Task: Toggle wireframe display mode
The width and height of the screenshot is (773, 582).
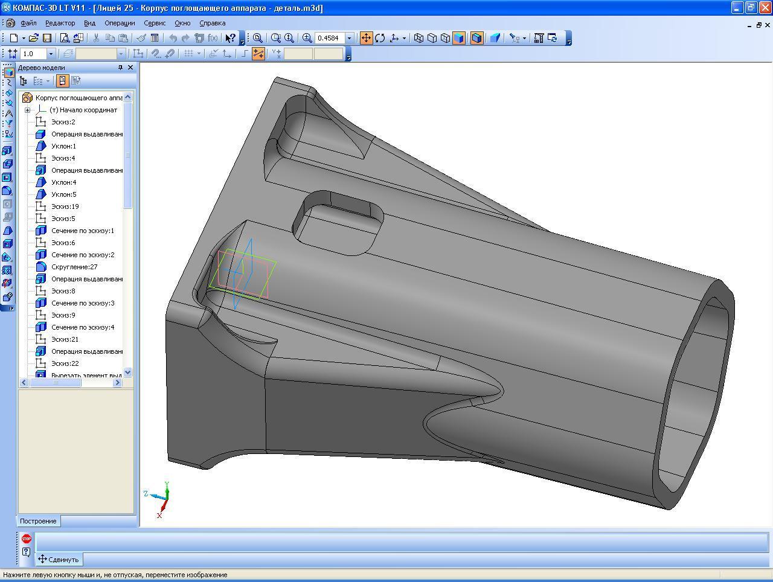Action: point(419,38)
